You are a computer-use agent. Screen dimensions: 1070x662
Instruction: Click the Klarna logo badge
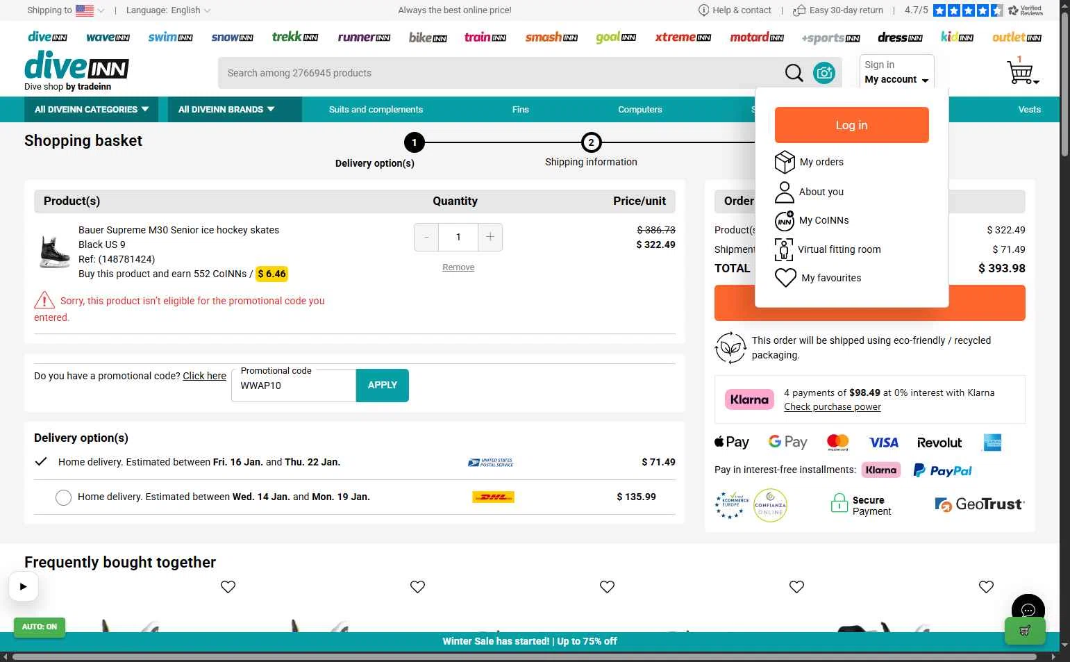[749, 399]
